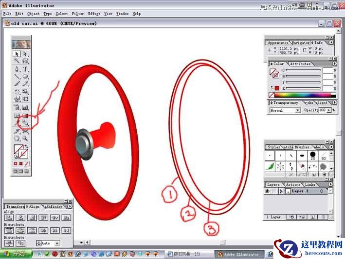Open the Color panel flyout menu

[x=334, y=64]
